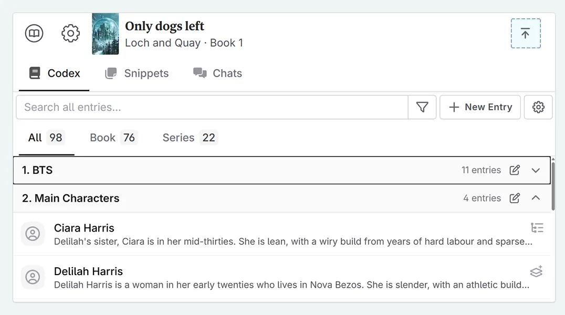This screenshot has width=565, height=315.
Task: Click the collapse panel arrow button
Action: click(526, 34)
